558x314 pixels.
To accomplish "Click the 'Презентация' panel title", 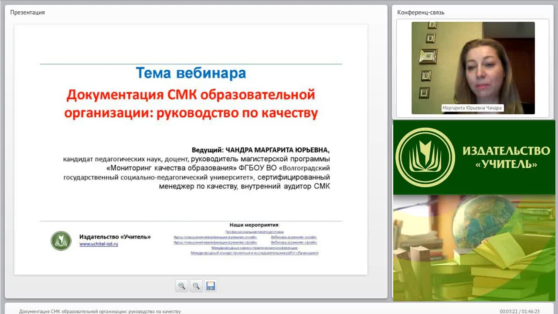I will 27,12.
